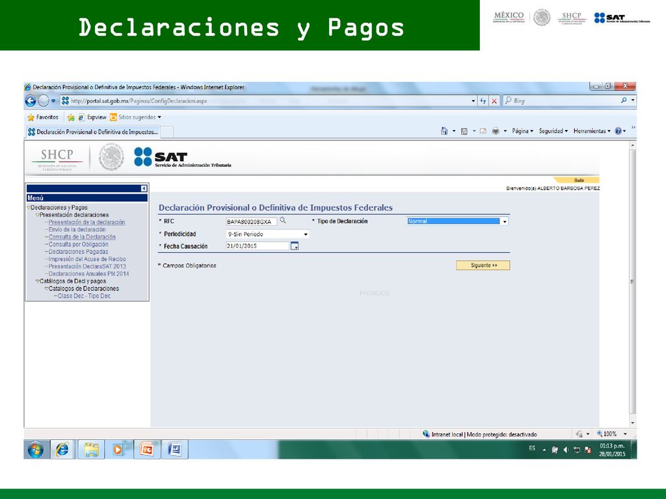Open the media player taskbar icon
Viewport: 666px width, 499px height.
point(118,450)
